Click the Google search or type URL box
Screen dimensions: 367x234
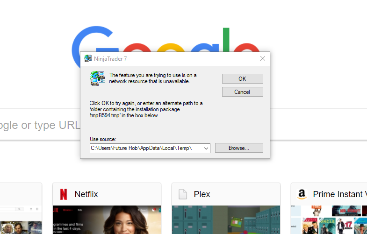coord(40,125)
